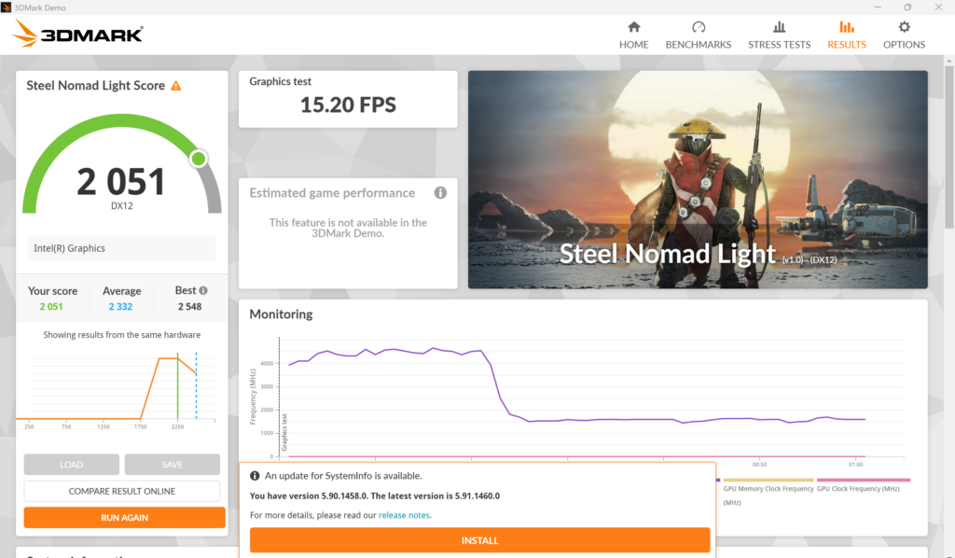Screen dimensions: 955x558
Task: Go to the Stress Tests tab
Action: tap(779, 35)
